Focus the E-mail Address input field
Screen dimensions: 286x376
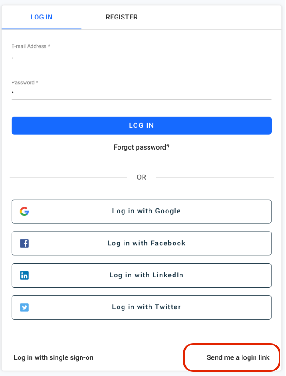(x=142, y=57)
